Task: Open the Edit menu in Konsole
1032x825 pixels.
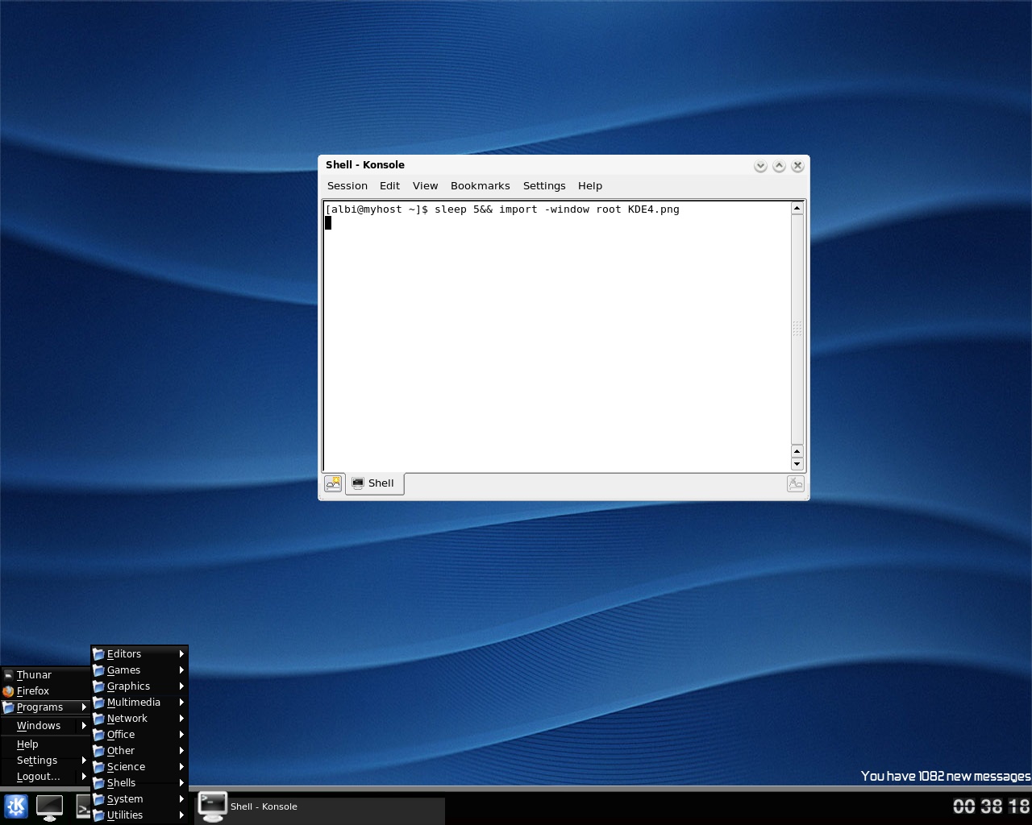Action: [390, 186]
